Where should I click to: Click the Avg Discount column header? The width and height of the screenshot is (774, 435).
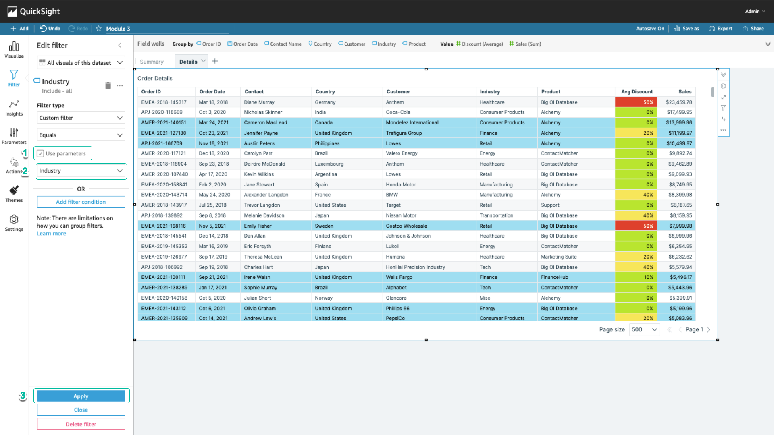(637, 92)
